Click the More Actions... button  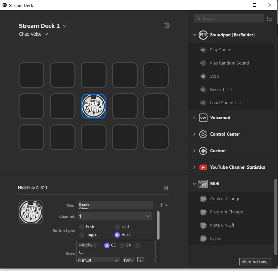(255, 262)
